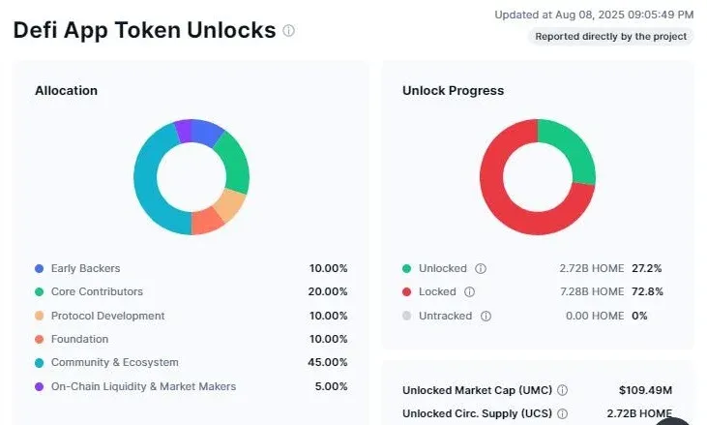Open Unlocked Circ. Supply (UCS) info icon

click(x=562, y=413)
